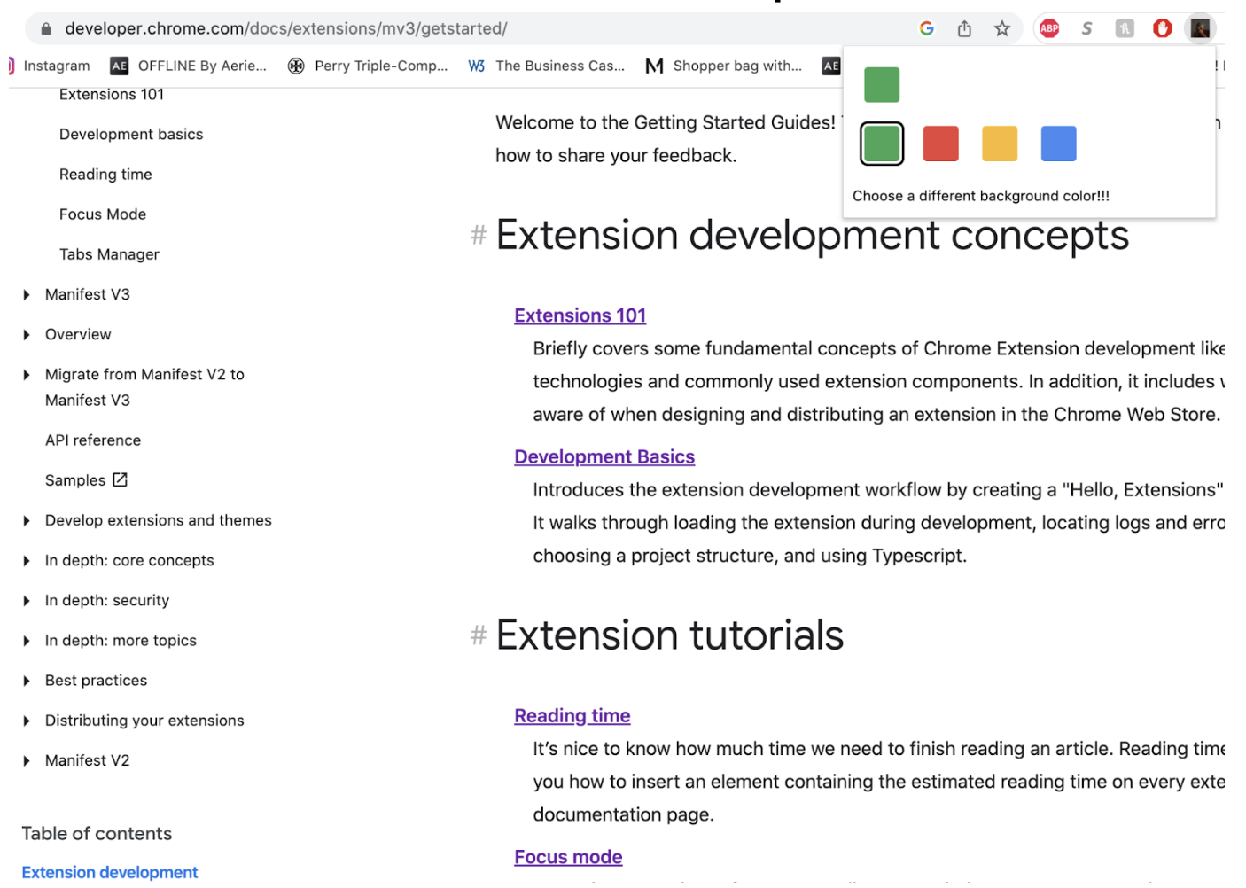This screenshot has height=888, width=1246.
Task: Select the red background color swatch
Action: 940,144
